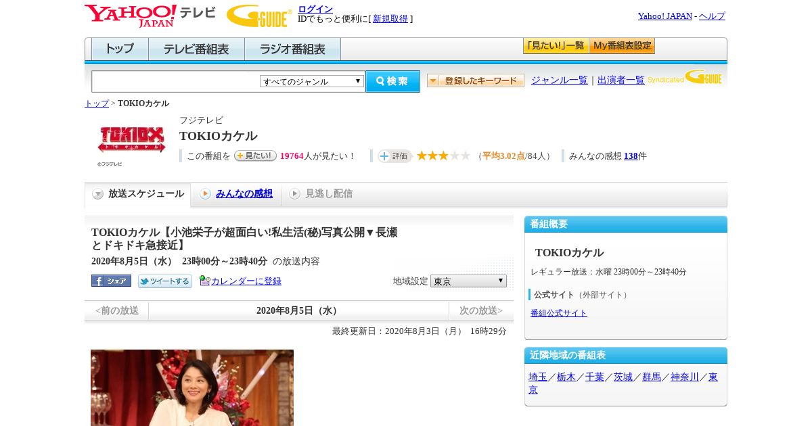Click the 新規取得 link
The height and width of the screenshot is (426, 812).
click(x=390, y=19)
